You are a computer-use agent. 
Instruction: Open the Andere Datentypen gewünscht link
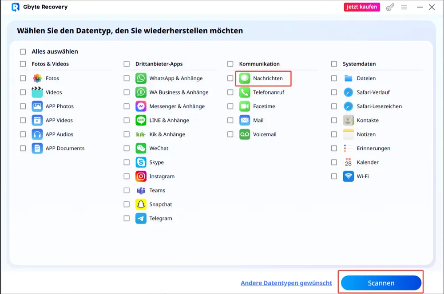click(286, 283)
